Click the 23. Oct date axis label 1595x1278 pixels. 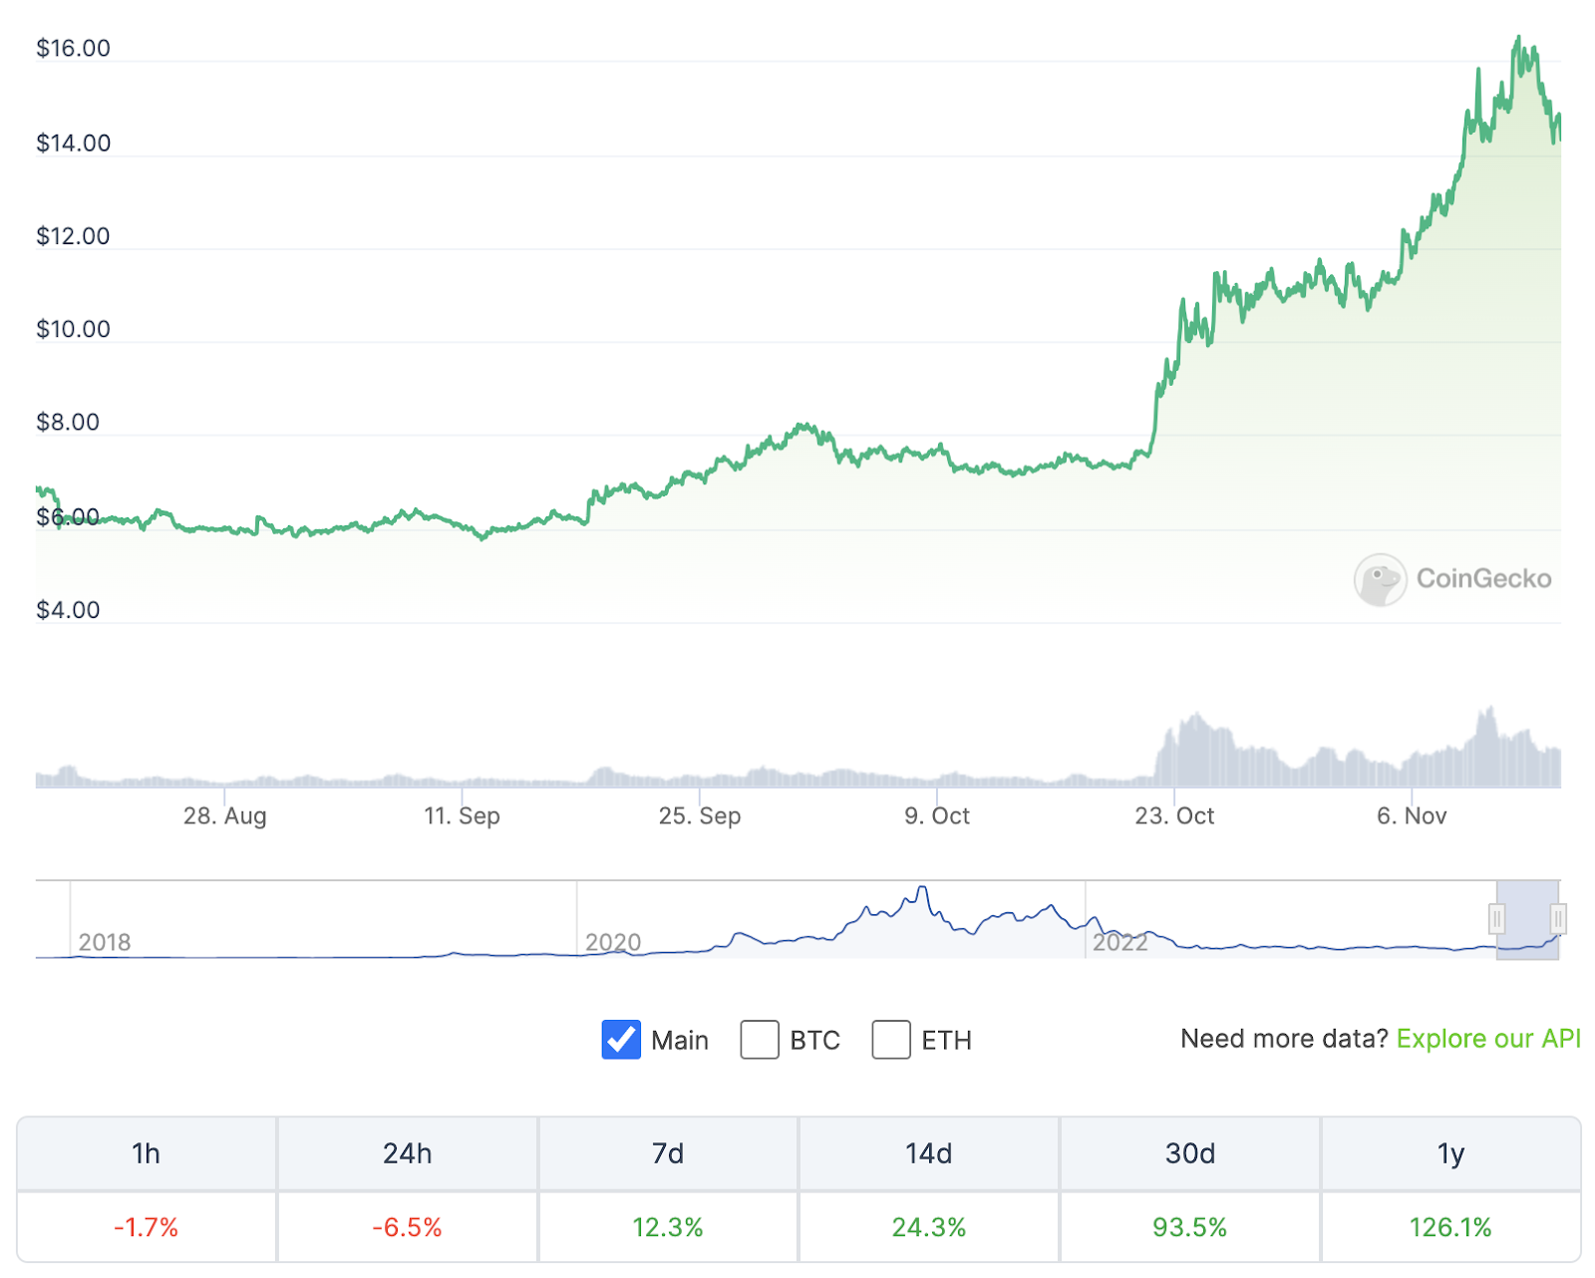pyautogui.click(x=1174, y=815)
